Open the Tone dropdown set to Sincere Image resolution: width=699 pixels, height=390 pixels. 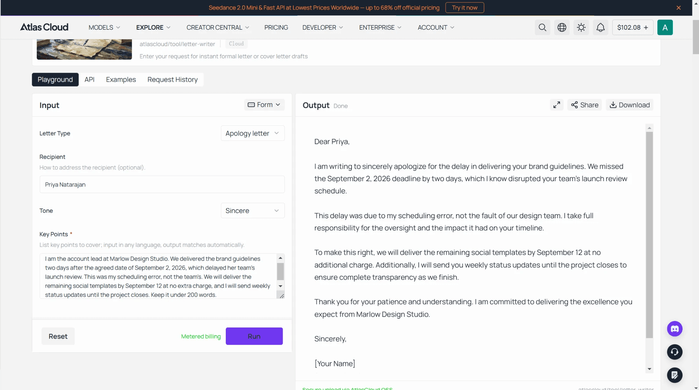point(253,211)
